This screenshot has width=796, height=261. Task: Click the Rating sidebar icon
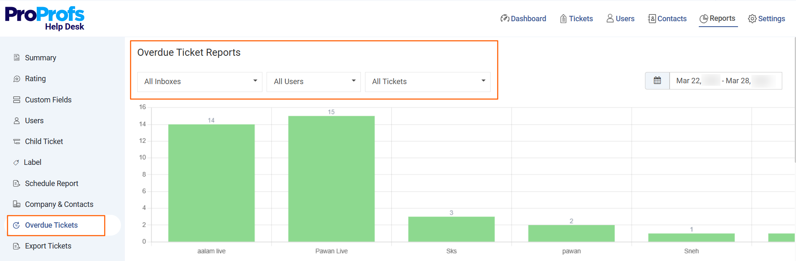click(x=17, y=79)
